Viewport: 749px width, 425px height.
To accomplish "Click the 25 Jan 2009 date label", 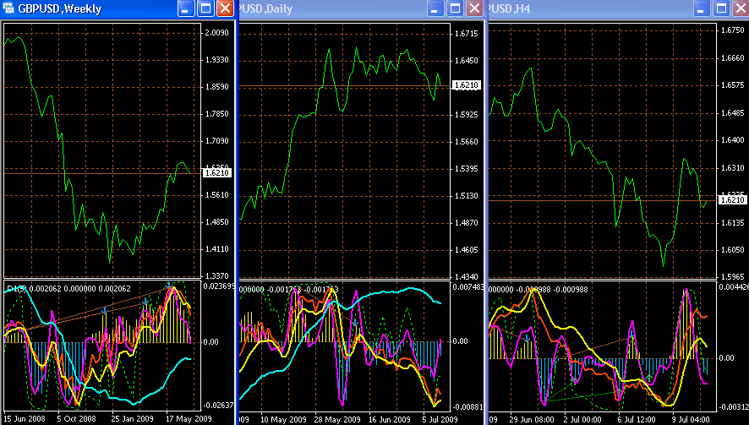I will pos(133,419).
